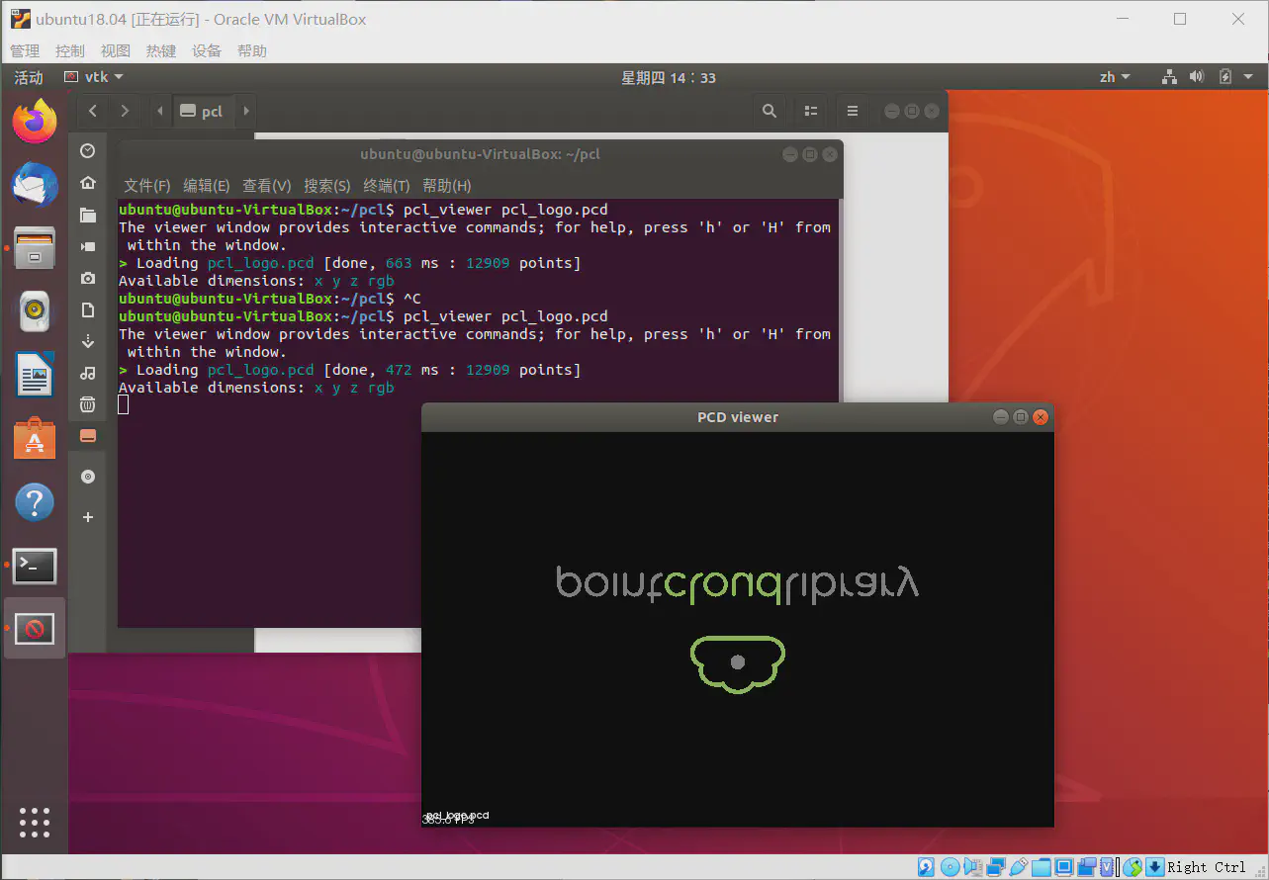Show Applications grid at dock bottom

pyautogui.click(x=35, y=822)
